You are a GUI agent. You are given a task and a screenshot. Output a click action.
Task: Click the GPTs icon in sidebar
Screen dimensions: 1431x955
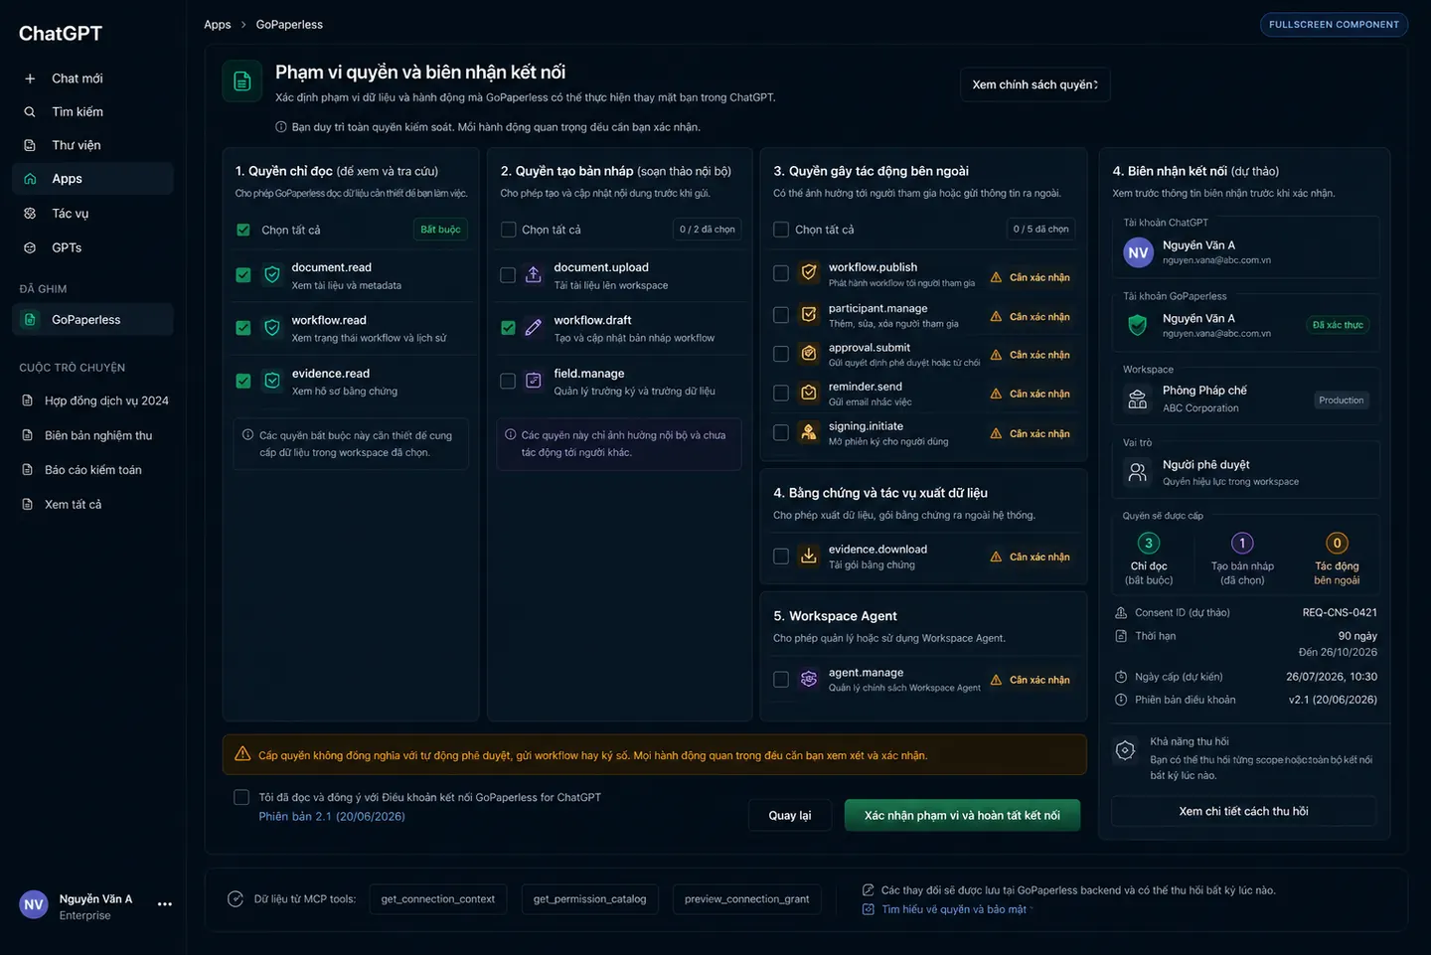click(x=30, y=247)
